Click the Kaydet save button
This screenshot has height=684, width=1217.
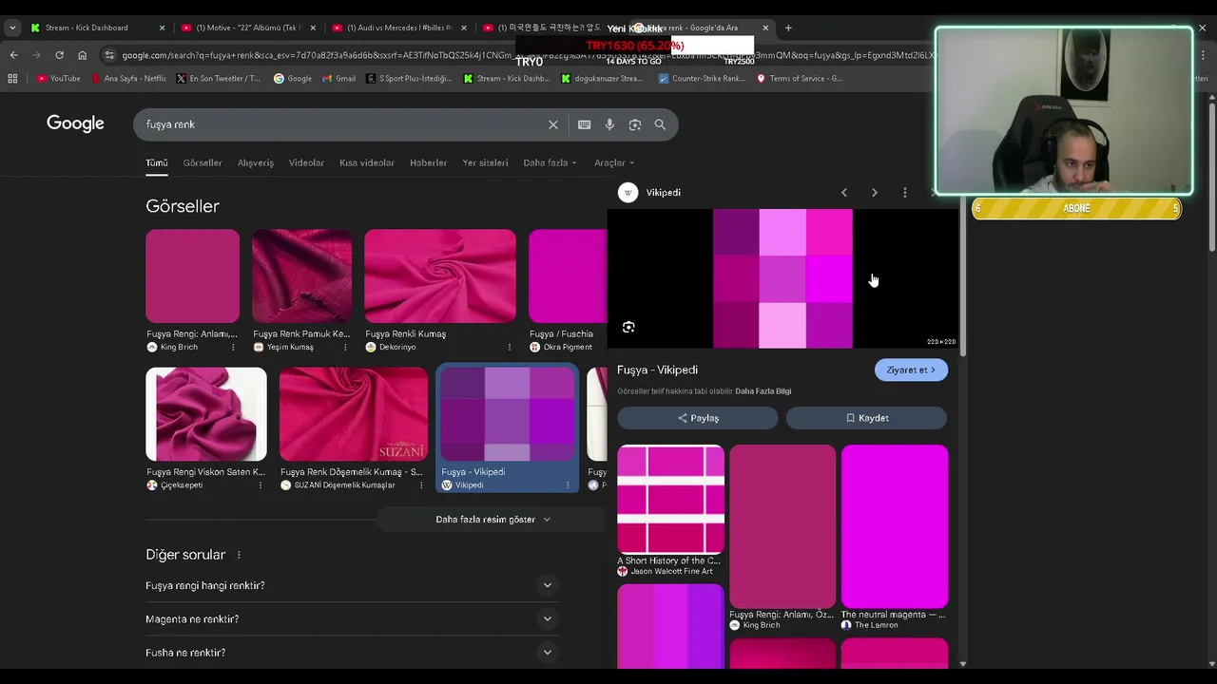click(866, 418)
